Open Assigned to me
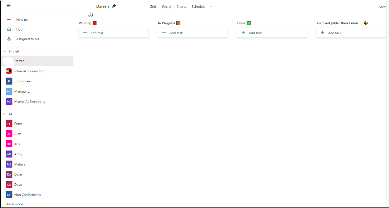Image resolution: width=389 pixels, height=208 pixels. [x=28, y=39]
